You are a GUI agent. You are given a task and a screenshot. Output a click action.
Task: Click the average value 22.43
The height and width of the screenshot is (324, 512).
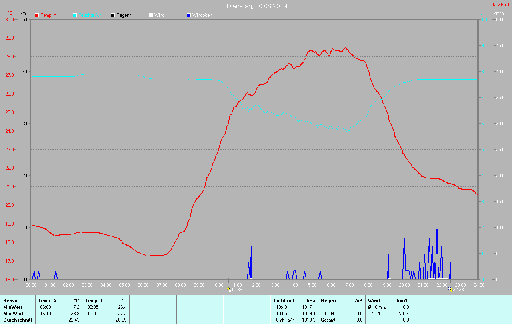click(x=74, y=320)
